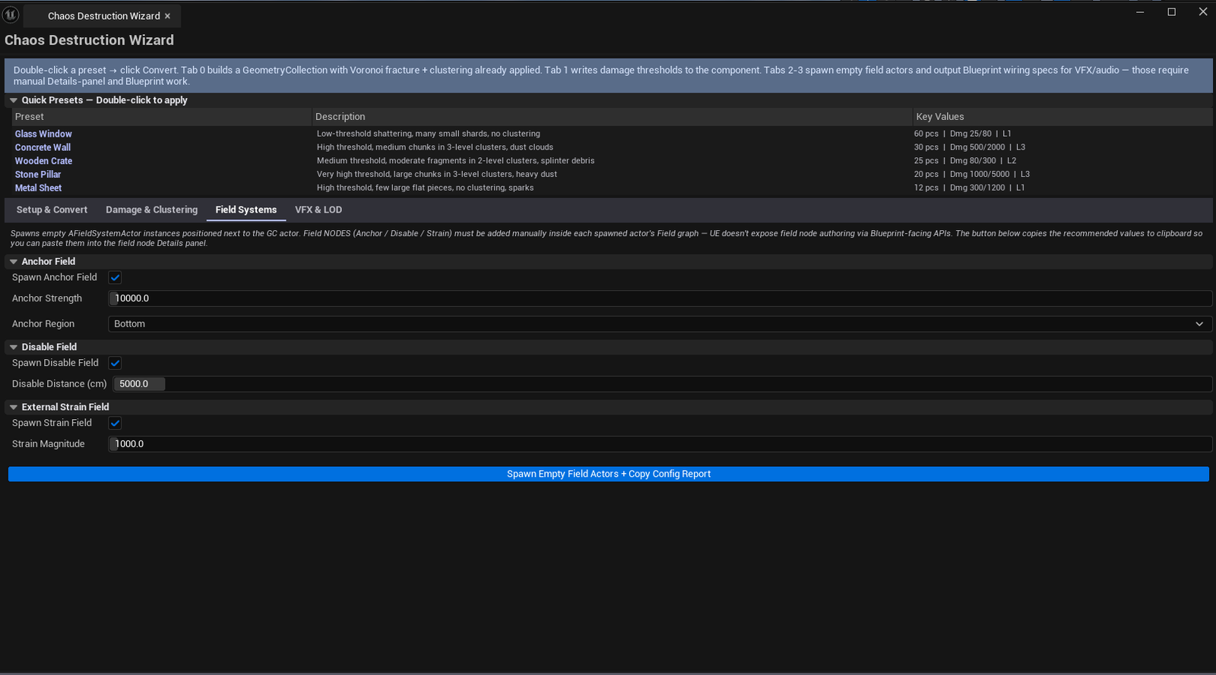Close the Chaos Destruction Wizard tab
The height and width of the screenshot is (675, 1216).
(167, 16)
